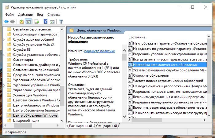Expand the 'Удаленное управление Windows' tree node
215x138 pixels.
[x=4, y=85]
